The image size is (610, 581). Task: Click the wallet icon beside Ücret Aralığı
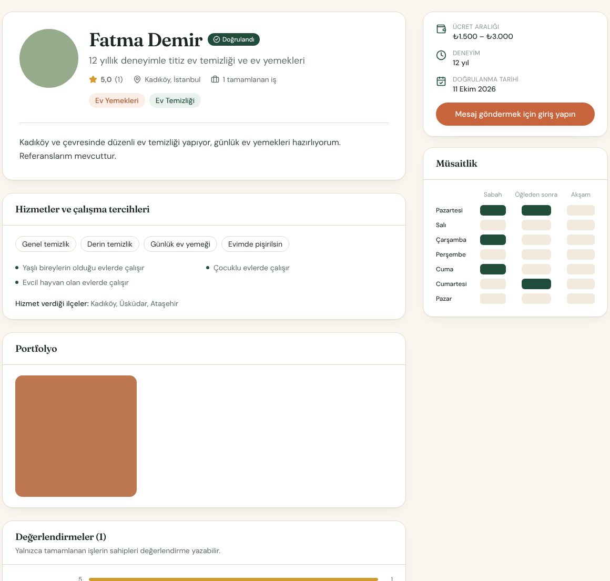(x=441, y=29)
